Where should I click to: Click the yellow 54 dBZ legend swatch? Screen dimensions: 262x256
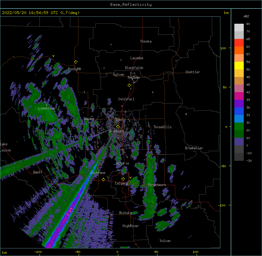[x=239, y=65]
